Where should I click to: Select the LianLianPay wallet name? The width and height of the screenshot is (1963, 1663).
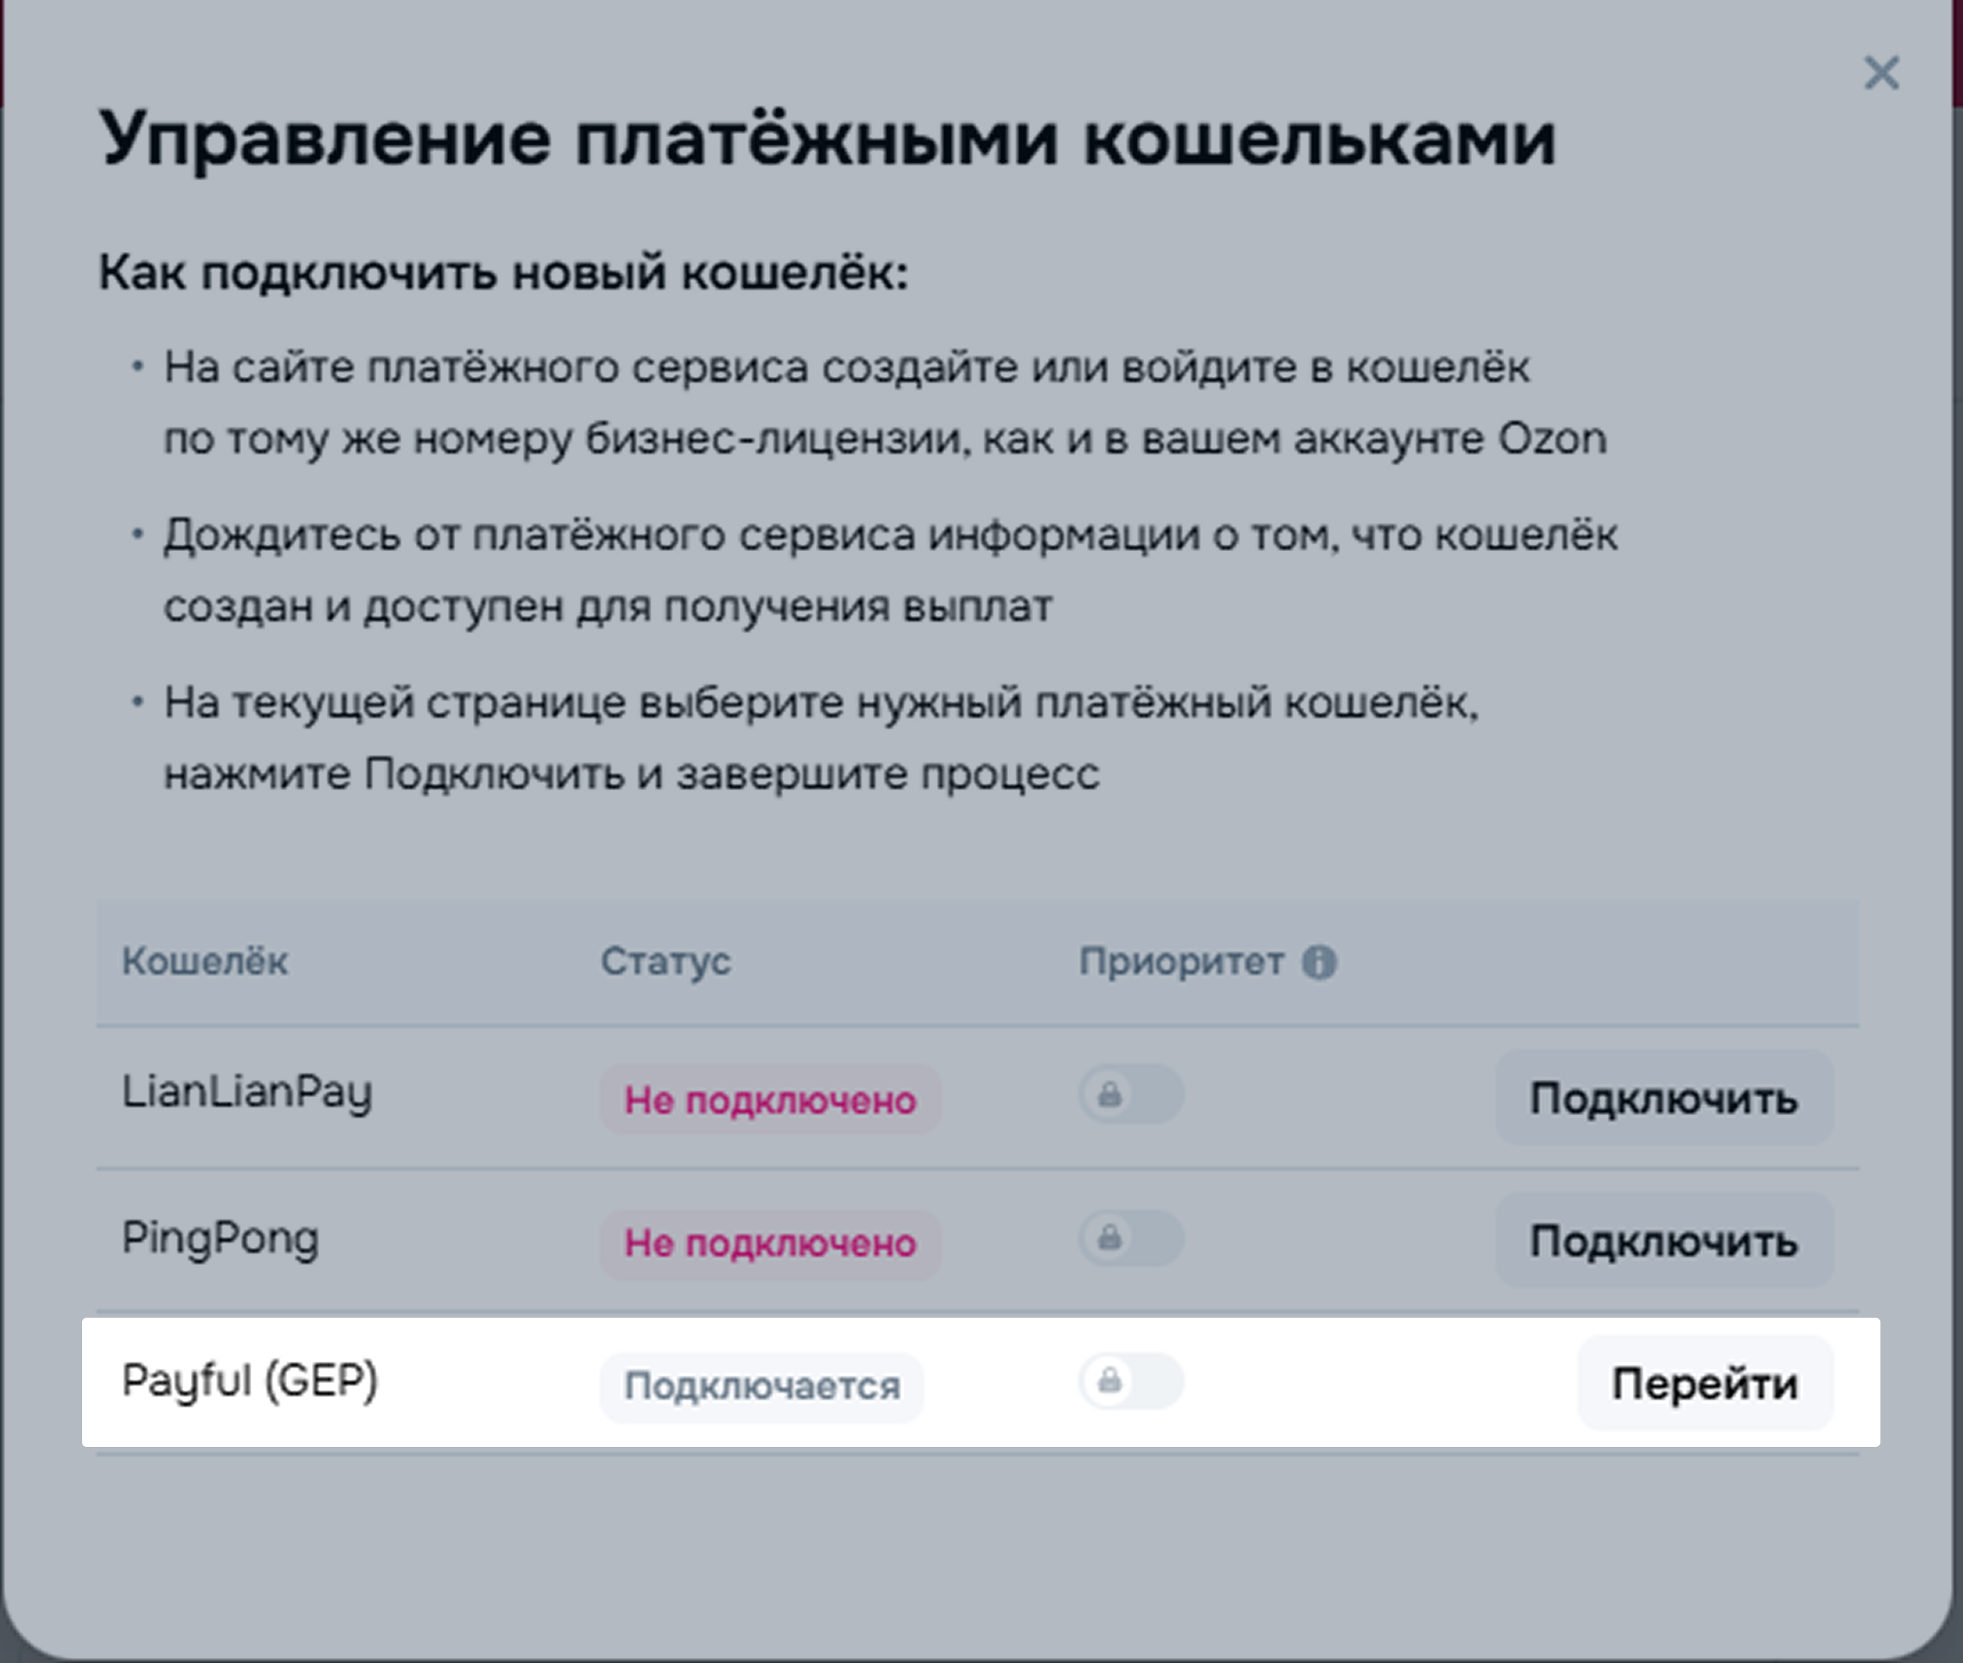point(247,1092)
